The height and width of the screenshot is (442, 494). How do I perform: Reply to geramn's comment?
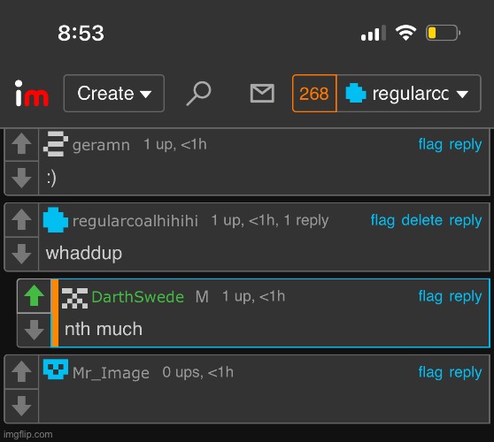point(466,145)
